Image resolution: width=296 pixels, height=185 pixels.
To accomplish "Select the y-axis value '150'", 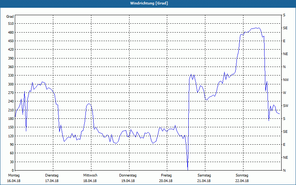I will pos(11,127).
